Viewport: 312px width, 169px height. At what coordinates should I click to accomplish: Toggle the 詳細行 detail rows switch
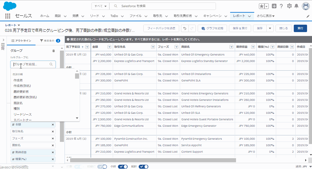coord(102,167)
